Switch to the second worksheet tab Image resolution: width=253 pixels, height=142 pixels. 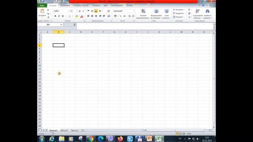coord(64,131)
